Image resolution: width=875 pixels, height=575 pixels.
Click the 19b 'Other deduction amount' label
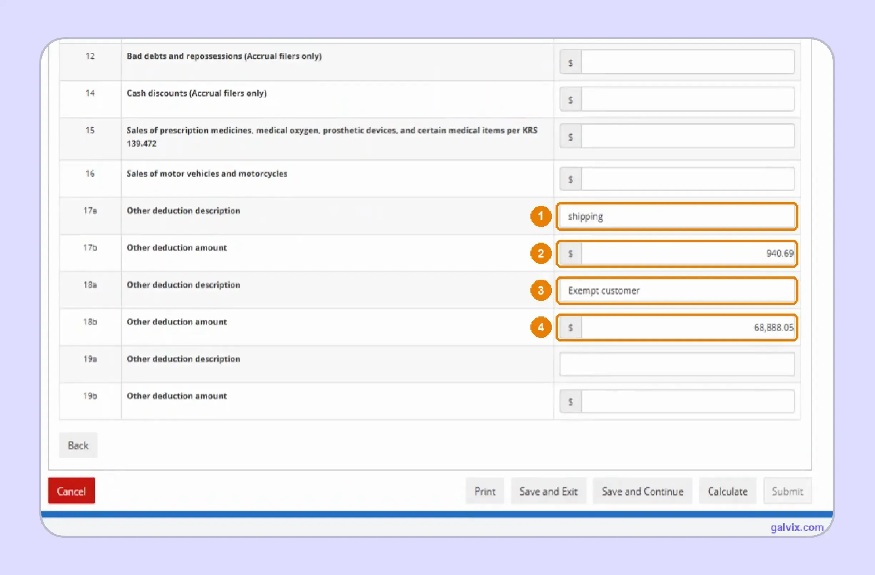click(177, 396)
